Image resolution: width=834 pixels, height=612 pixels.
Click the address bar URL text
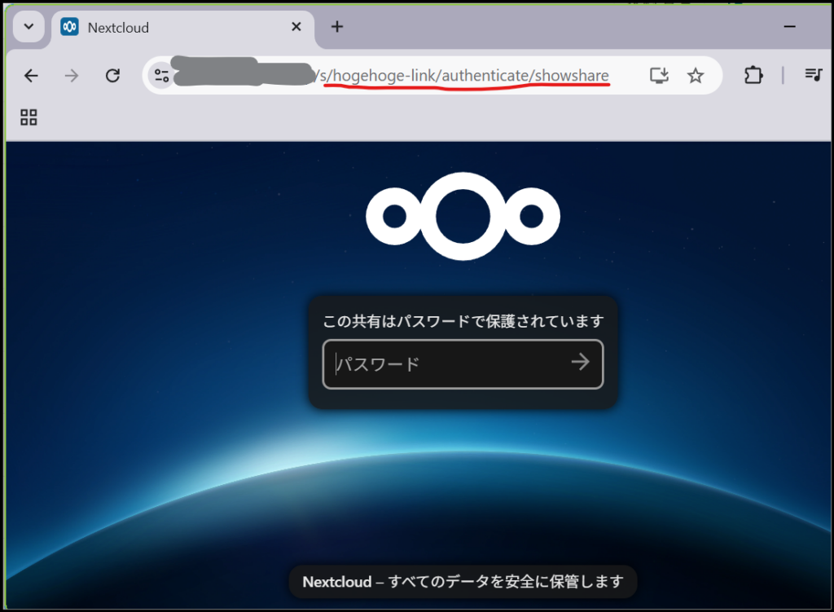[464, 76]
